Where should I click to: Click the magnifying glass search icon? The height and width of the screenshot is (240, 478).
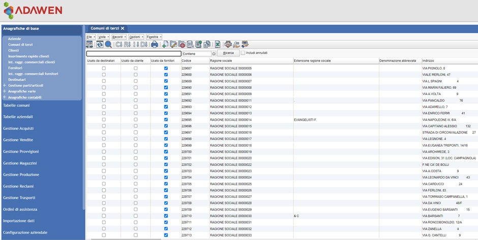108,45
